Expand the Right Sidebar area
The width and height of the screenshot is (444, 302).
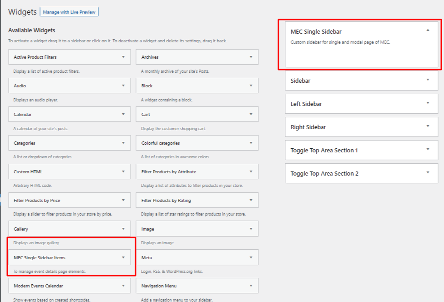(428, 126)
